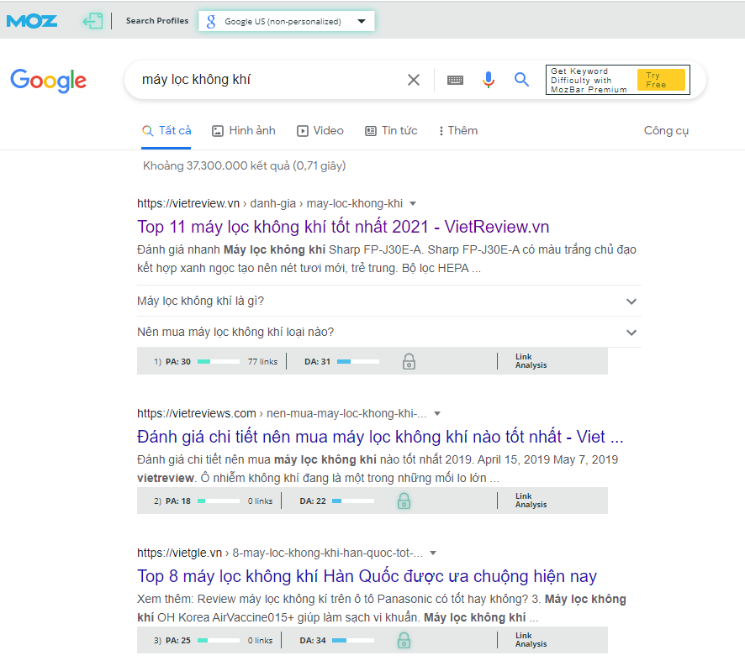
Task: Open the on-screen keyboard icon
Action: (x=455, y=81)
